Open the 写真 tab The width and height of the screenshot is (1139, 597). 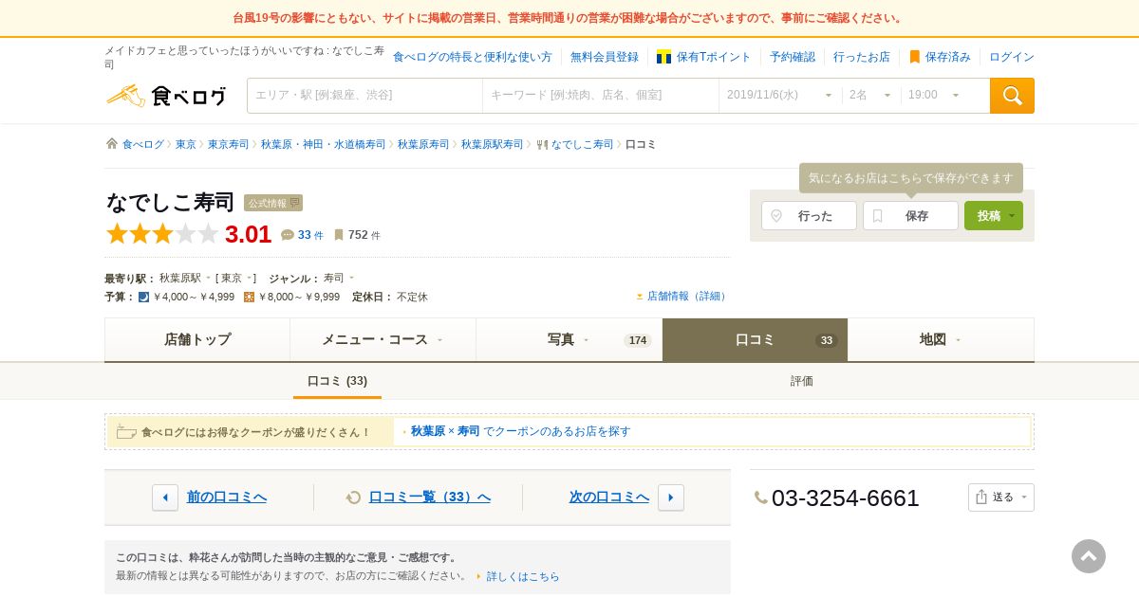(569, 339)
